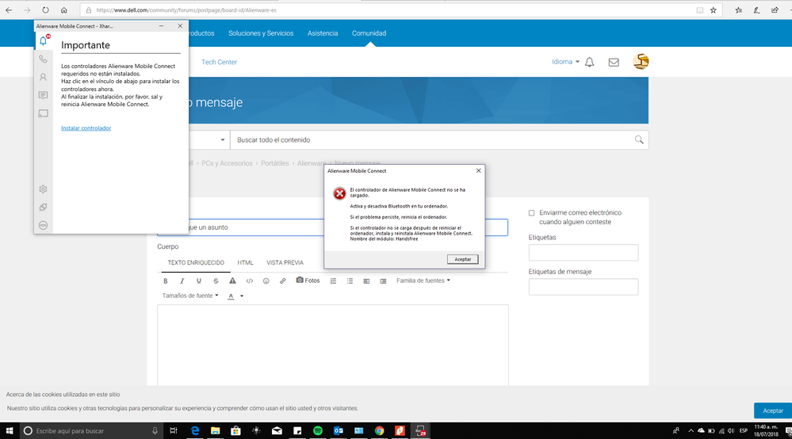Decrease indent in editor toolbar
The width and height of the screenshot is (792, 439).
367,281
